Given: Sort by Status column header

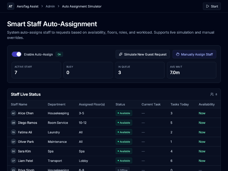Looking at the screenshot, I should point(120,104).
